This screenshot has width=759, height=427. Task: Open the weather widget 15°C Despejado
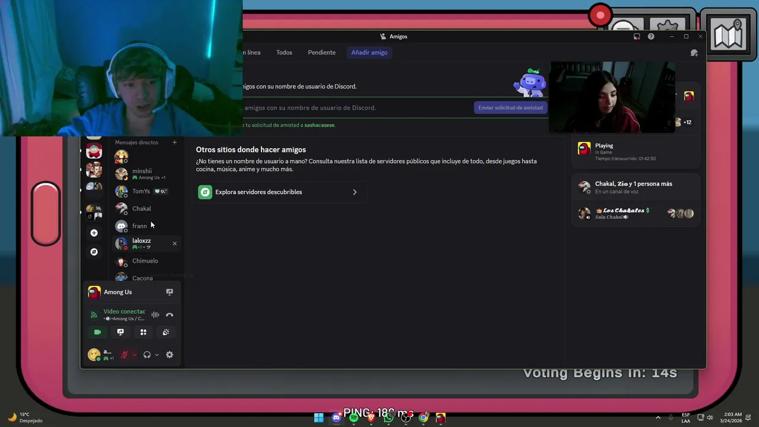25,418
